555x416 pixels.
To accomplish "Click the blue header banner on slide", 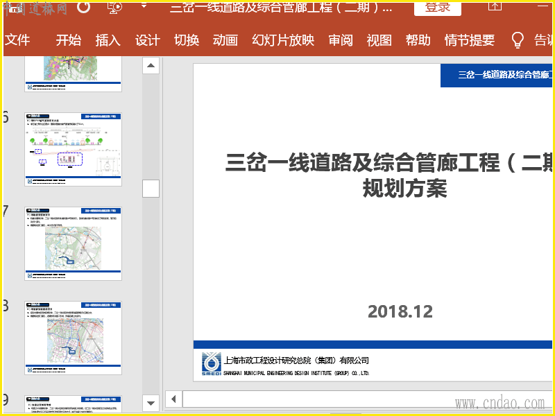I will click(x=496, y=76).
